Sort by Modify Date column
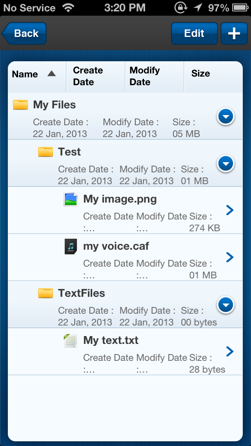The width and height of the screenshot is (251, 446). pyautogui.click(x=155, y=77)
